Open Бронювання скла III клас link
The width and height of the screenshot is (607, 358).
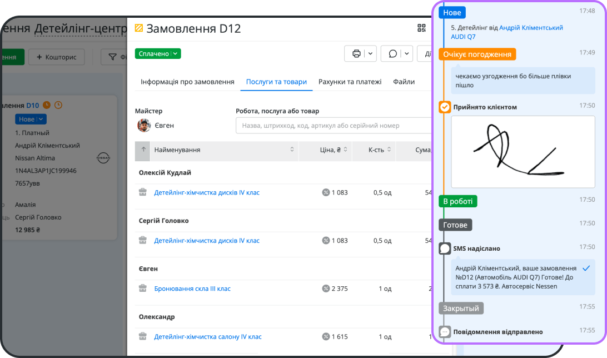[x=192, y=289]
